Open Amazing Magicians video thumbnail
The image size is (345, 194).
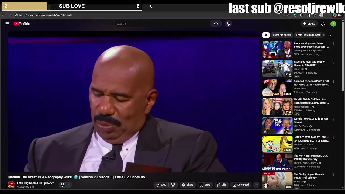point(277,50)
